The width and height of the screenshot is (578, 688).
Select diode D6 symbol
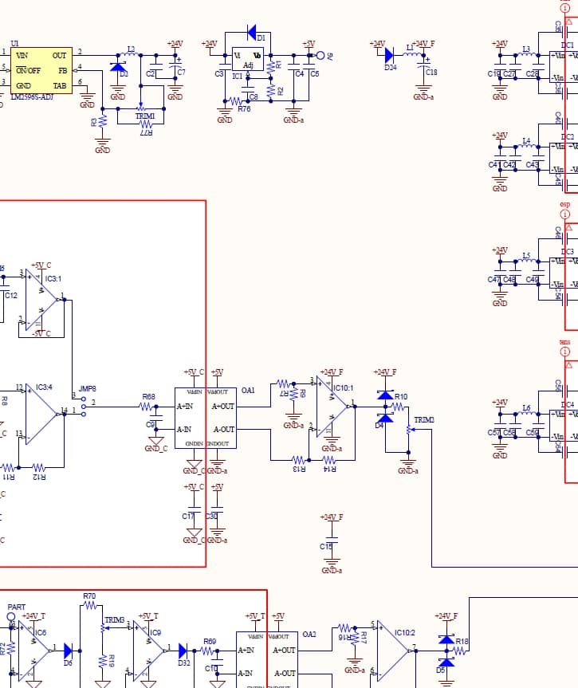(69, 651)
